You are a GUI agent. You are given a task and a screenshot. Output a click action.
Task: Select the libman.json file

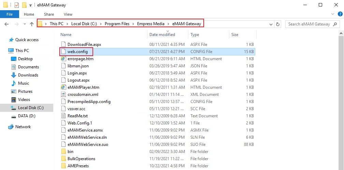tap(78, 66)
